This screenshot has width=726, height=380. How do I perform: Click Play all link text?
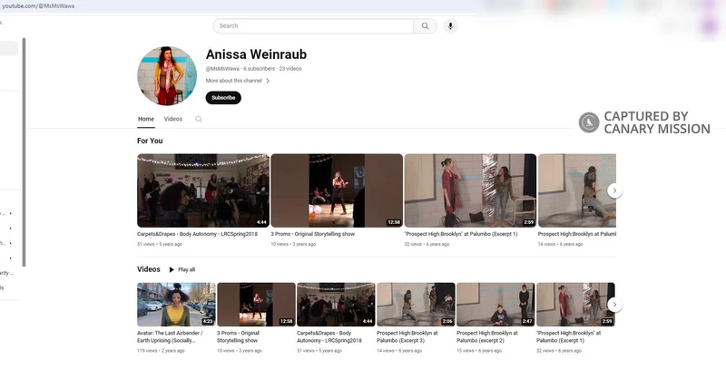[187, 269]
